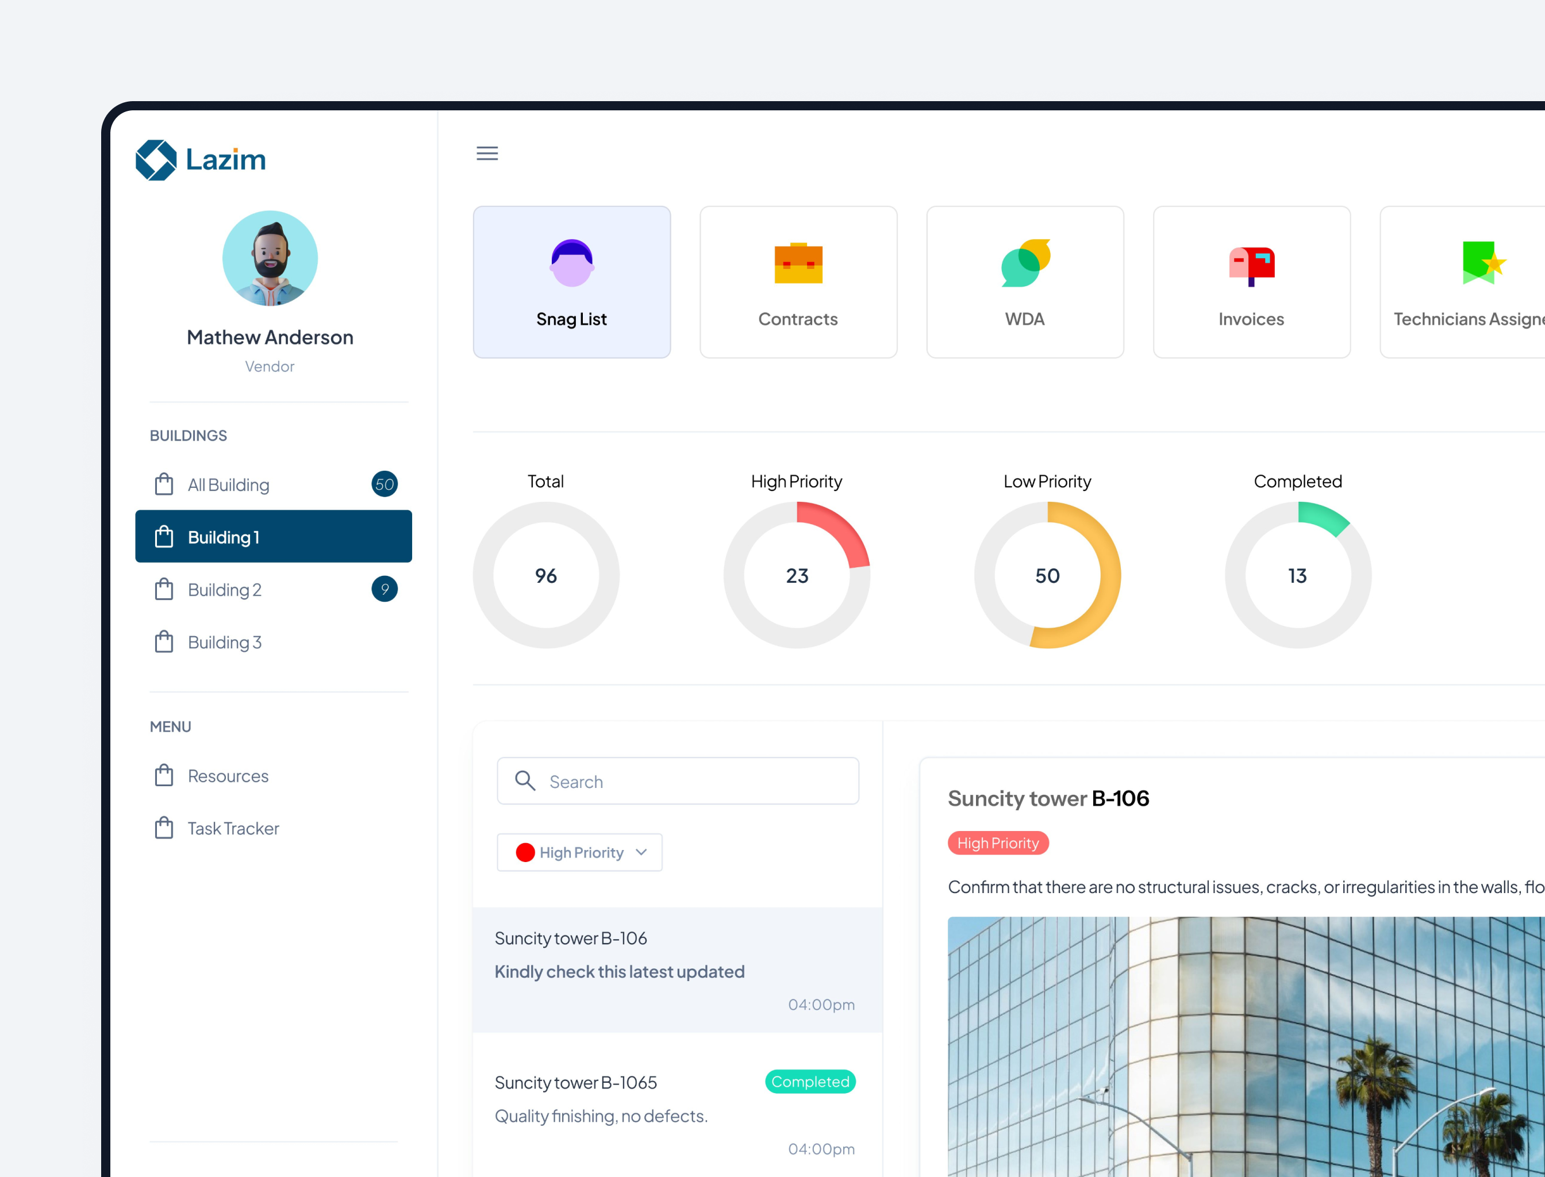Image resolution: width=1545 pixels, height=1177 pixels.
Task: Expand the High Priority filter dropdown
Action: pos(579,853)
